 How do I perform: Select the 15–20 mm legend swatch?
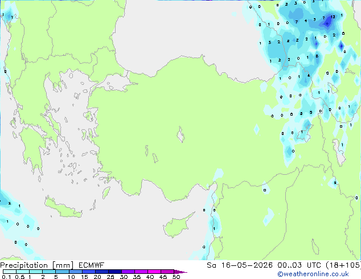(89, 272)
